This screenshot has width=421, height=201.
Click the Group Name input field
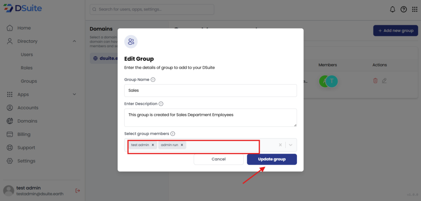(x=210, y=90)
